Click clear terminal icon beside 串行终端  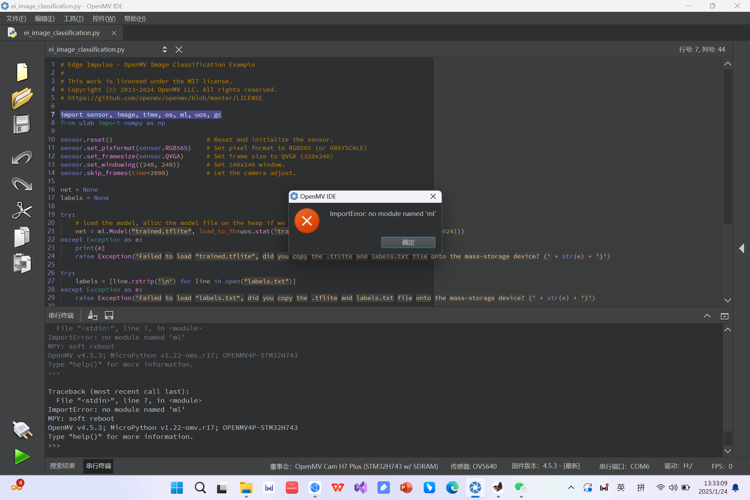tap(92, 315)
